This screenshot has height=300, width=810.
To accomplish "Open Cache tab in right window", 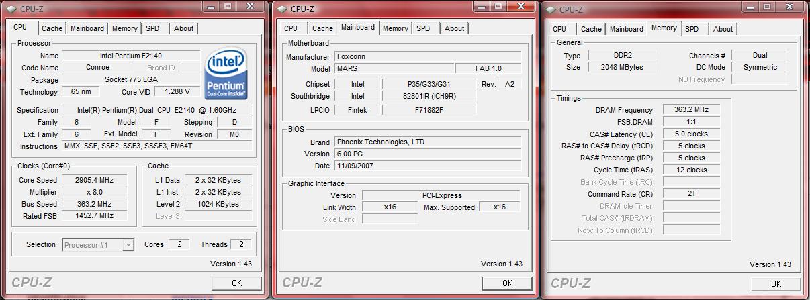I will [591, 29].
